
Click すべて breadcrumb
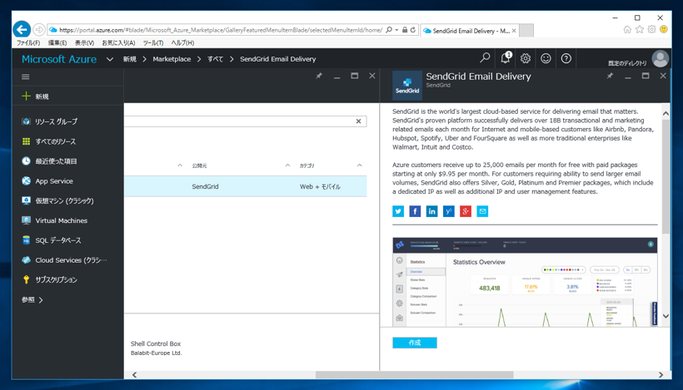[215, 59]
